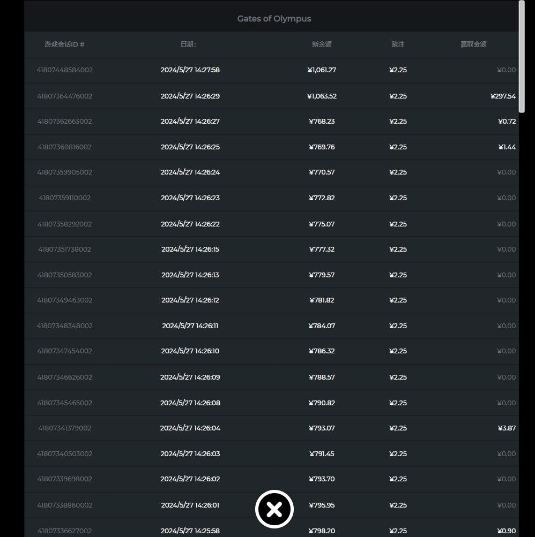Select date 2024/5/27 14:26:27

(x=190, y=121)
